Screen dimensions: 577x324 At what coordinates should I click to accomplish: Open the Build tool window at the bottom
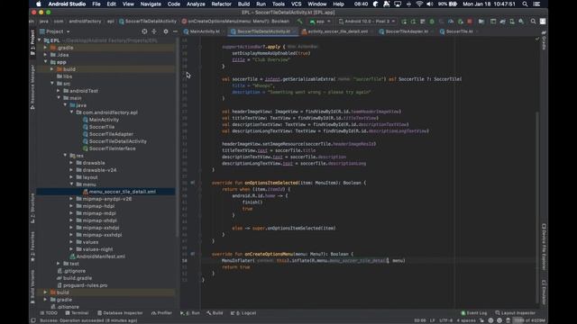(215, 313)
